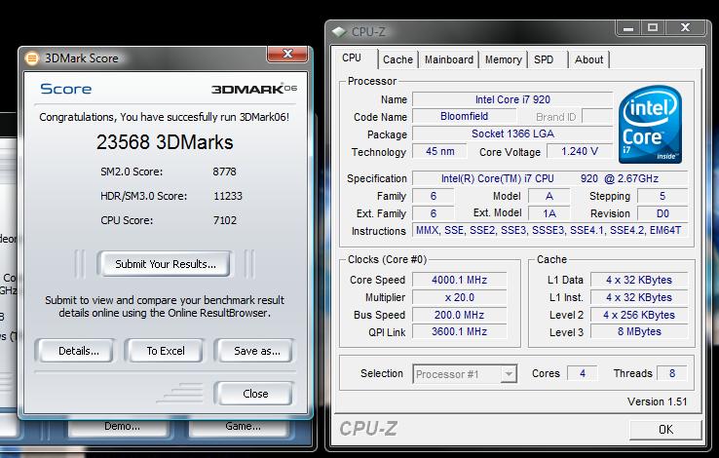Click the Demo... button behind the score window
Screen dimensions: 719x458
point(122,427)
